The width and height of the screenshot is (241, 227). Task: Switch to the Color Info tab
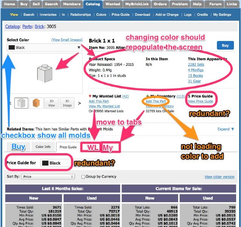43,147
